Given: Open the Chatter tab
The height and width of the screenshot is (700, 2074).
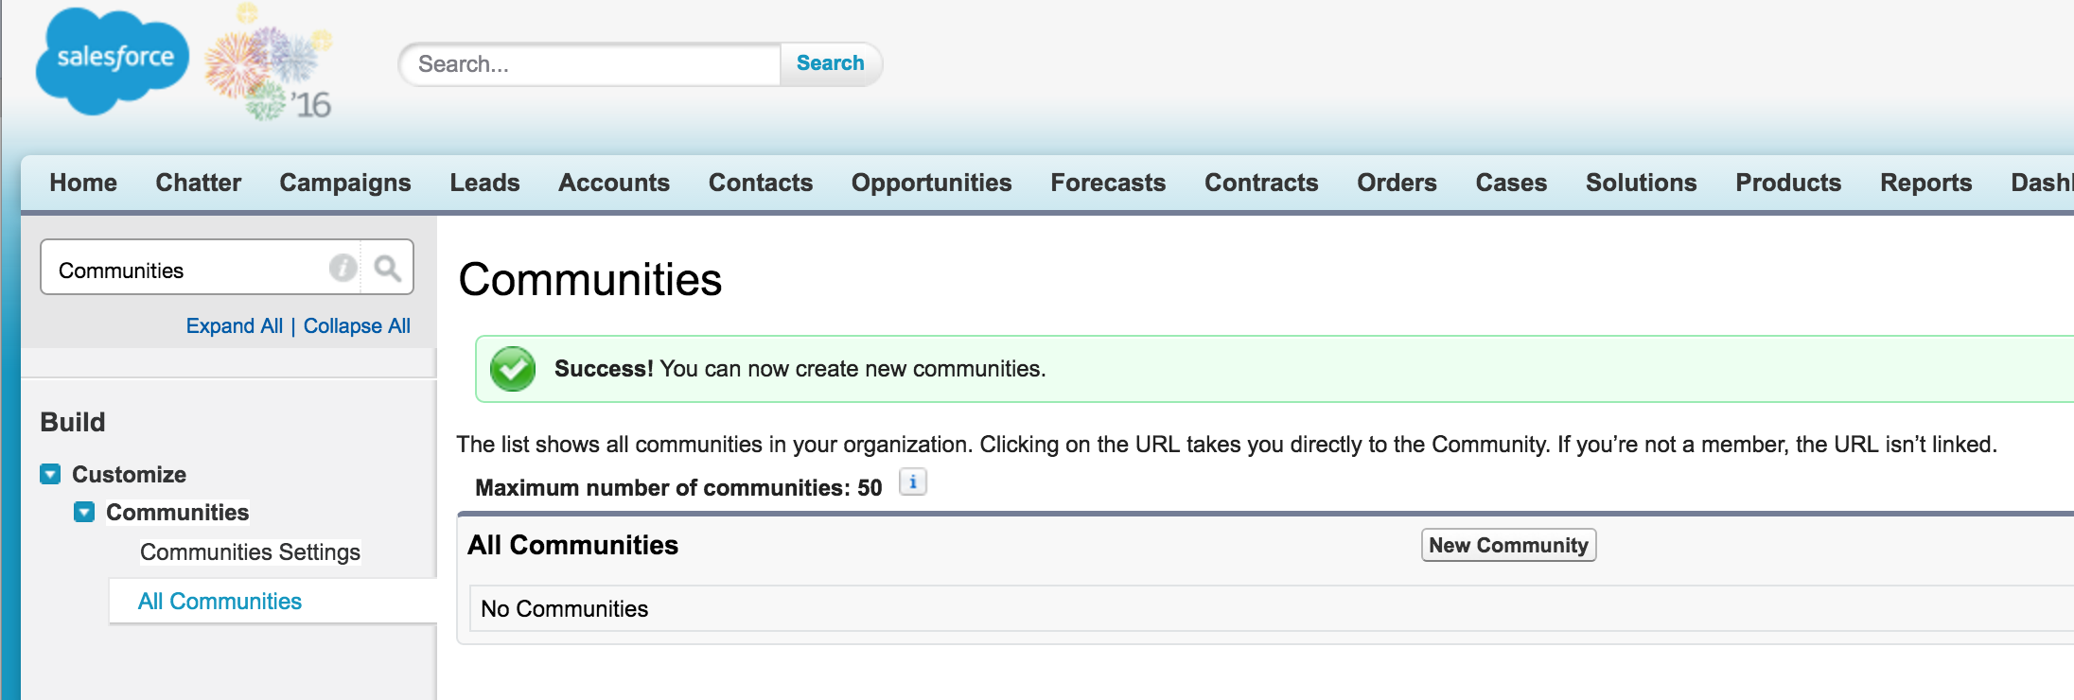Looking at the screenshot, I should tap(198, 183).
